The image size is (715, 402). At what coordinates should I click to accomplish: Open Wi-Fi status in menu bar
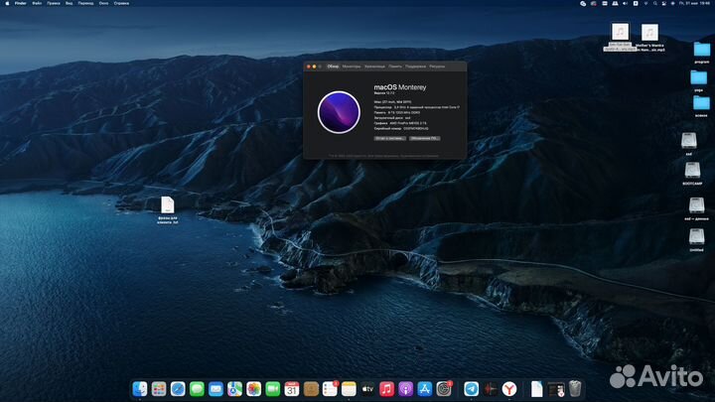click(645, 3)
